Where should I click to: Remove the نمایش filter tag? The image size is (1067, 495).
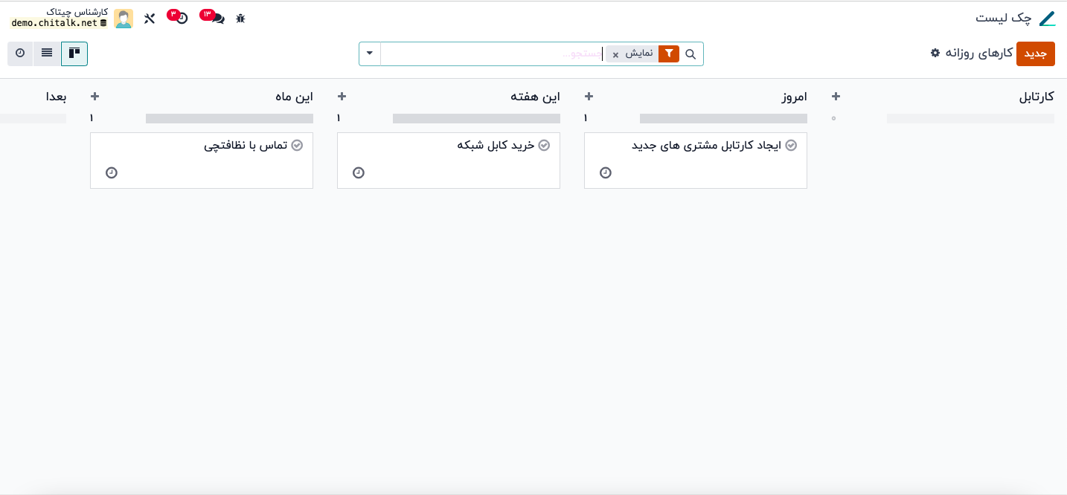coord(615,55)
